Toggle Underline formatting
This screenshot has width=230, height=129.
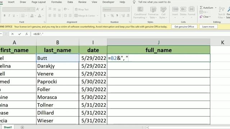pos(14,15)
